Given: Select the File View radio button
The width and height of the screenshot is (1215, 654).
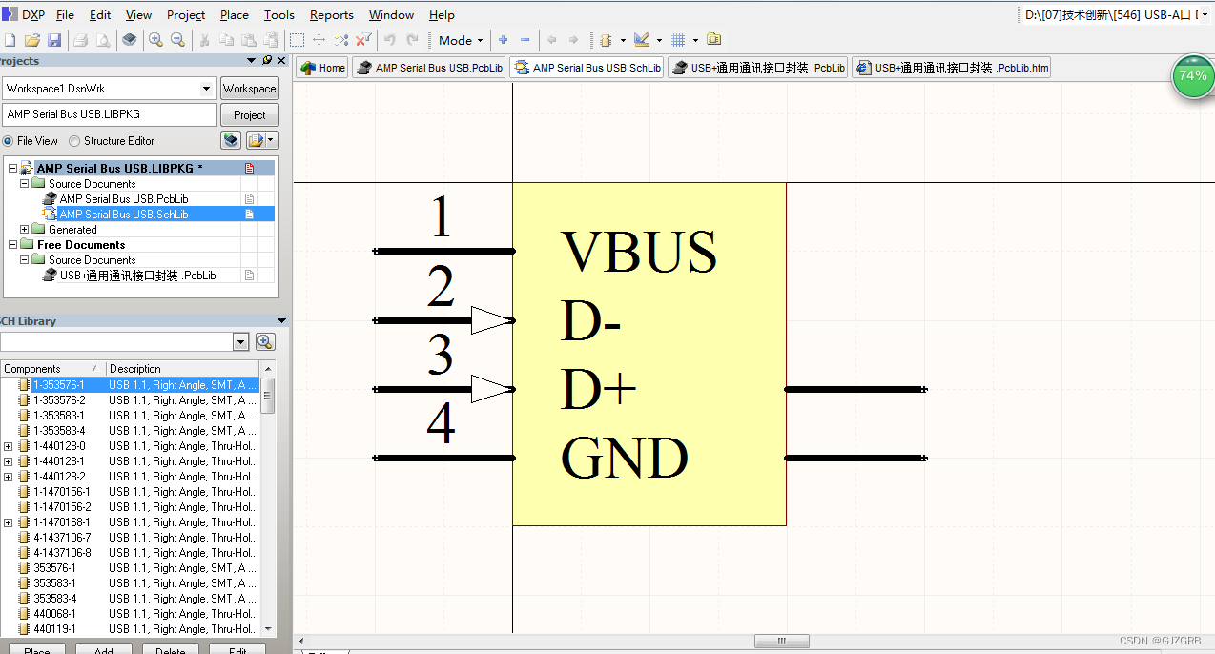Looking at the screenshot, I should pyautogui.click(x=10, y=140).
